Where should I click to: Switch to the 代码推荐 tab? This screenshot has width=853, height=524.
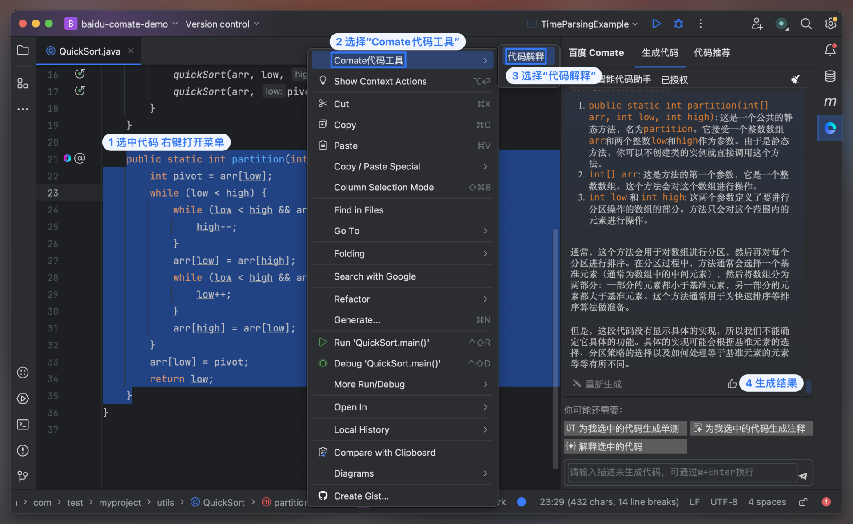click(712, 53)
